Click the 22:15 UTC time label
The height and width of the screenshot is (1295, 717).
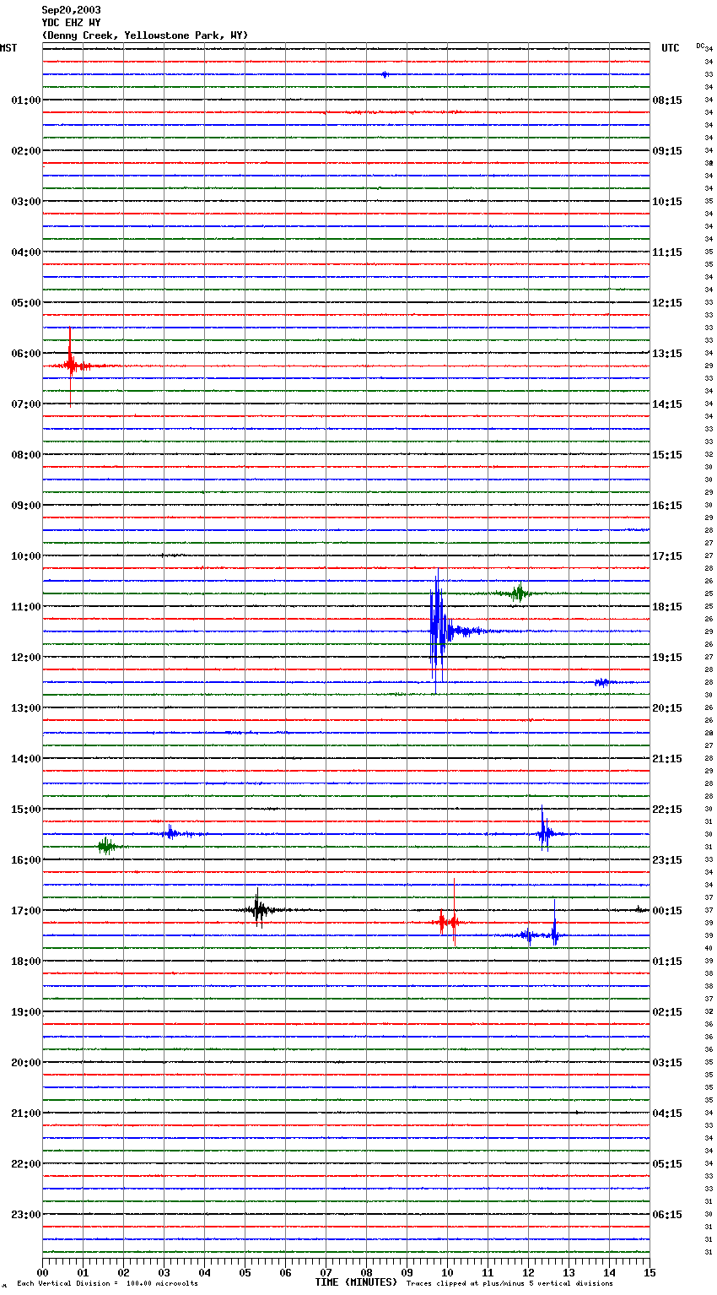(667, 810)
